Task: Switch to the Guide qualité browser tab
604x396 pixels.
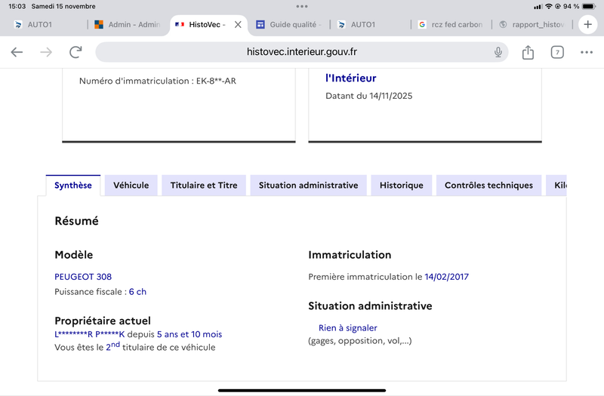Action: pos(289,24)
